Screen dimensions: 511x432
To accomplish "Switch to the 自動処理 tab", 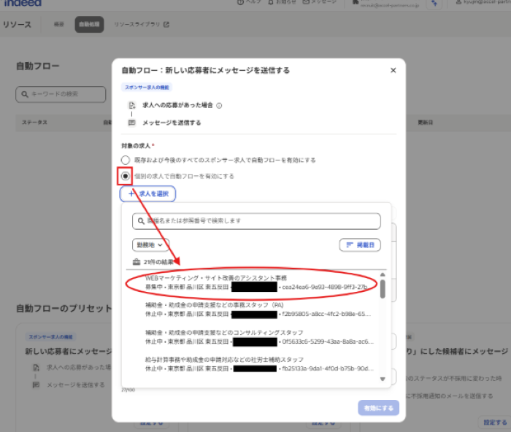I will [89, 25].
